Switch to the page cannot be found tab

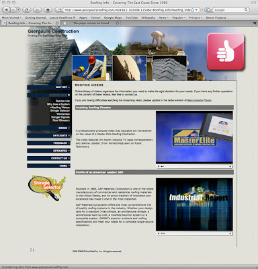point(91,23)
